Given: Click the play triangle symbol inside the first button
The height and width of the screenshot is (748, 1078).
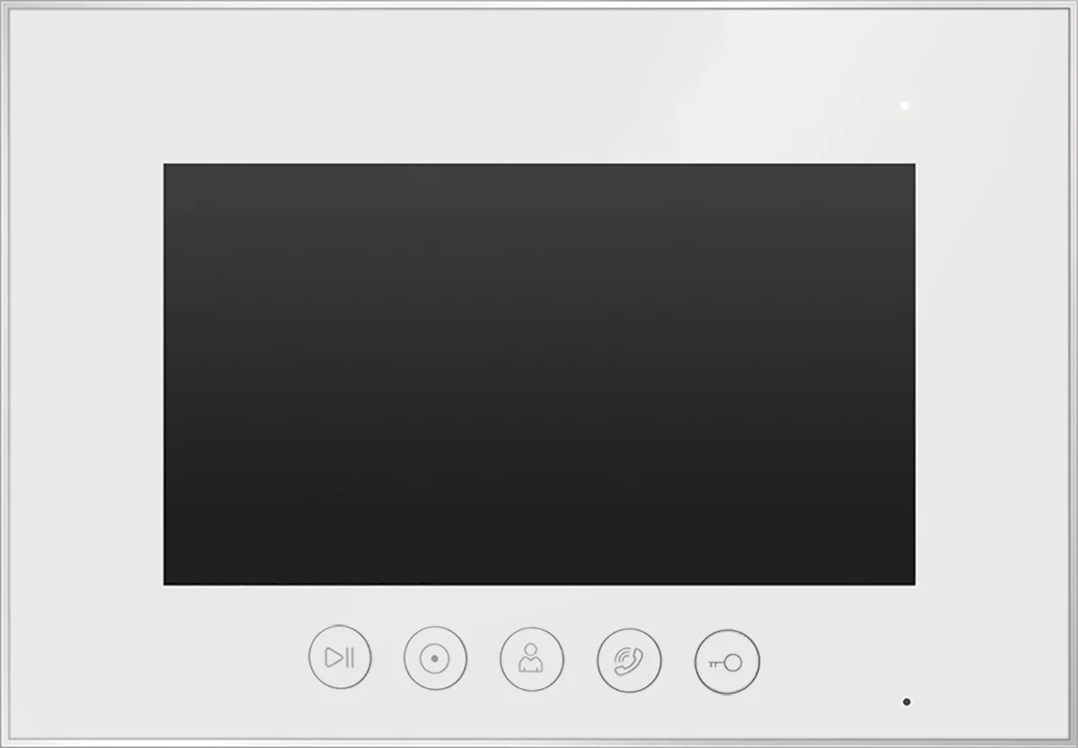Looking at the screenshot, I should click(x=333, y=657).
